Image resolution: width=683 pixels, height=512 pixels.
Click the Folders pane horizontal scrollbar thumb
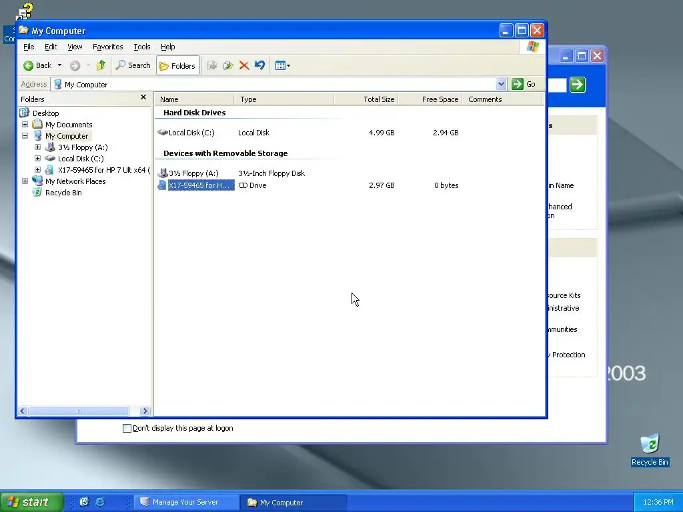pyautogui.click(x=79, y=411)
